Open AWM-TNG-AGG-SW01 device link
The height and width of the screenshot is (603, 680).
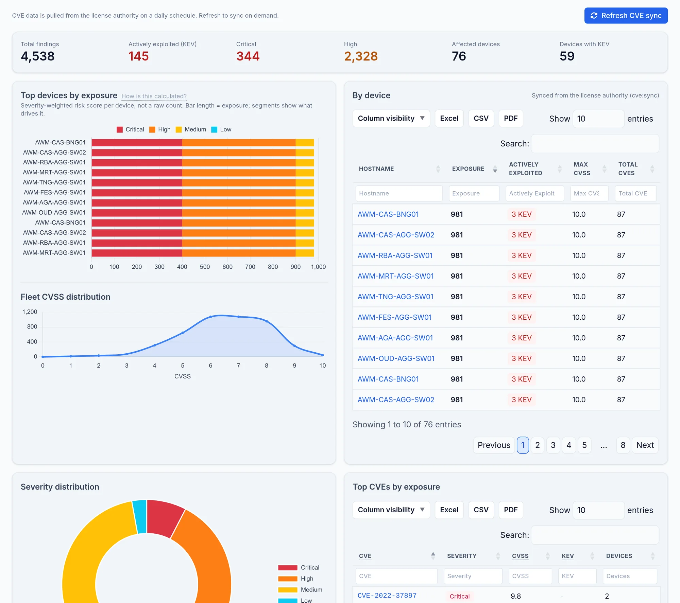click(x=395, y=297)
